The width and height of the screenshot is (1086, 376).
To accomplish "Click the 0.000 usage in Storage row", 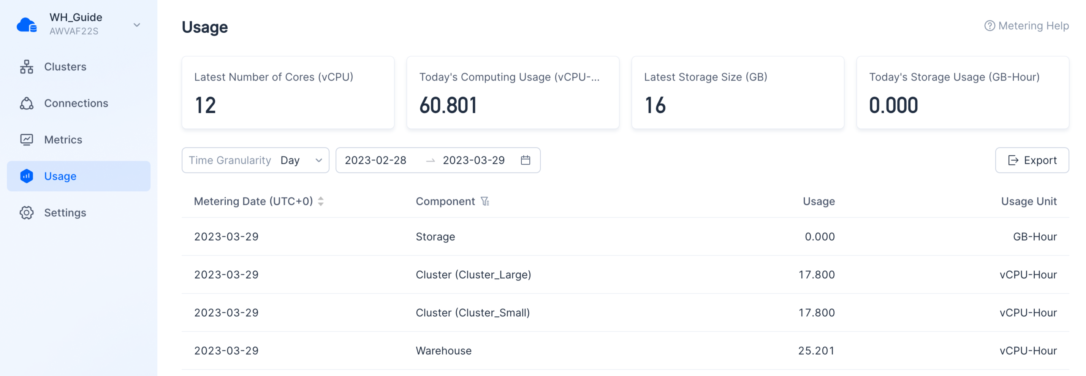I will [x=820, y=237].
